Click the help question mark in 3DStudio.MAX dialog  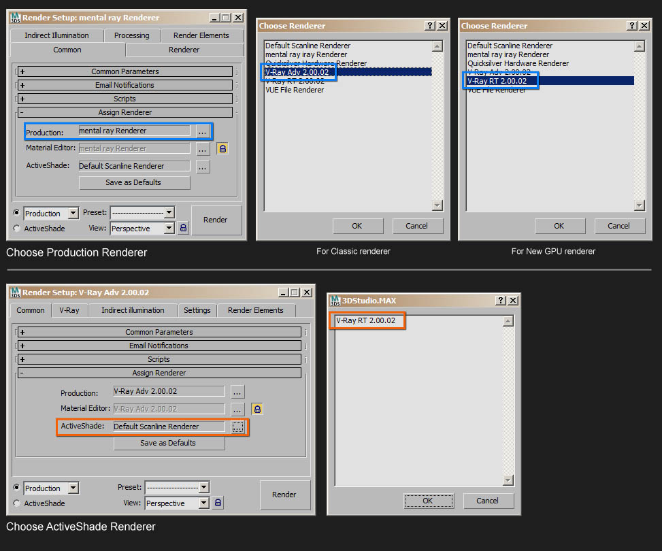pyautogui.click(x=501, y=300)
